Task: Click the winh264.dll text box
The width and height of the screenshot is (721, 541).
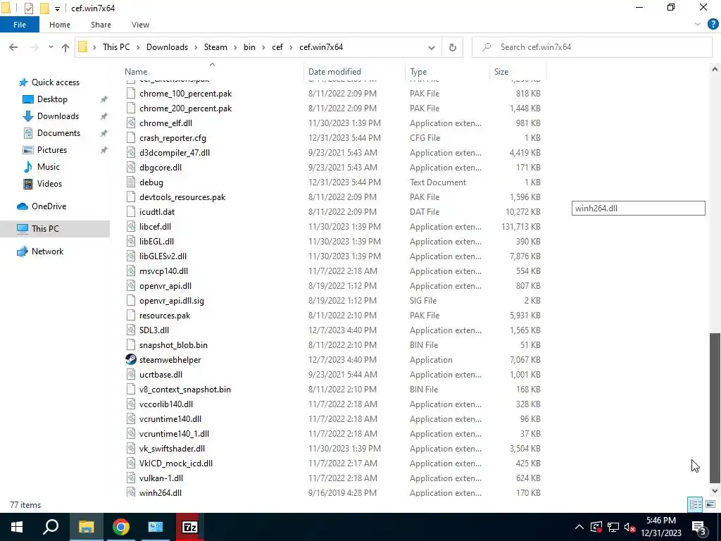Action: click(638, 208)
